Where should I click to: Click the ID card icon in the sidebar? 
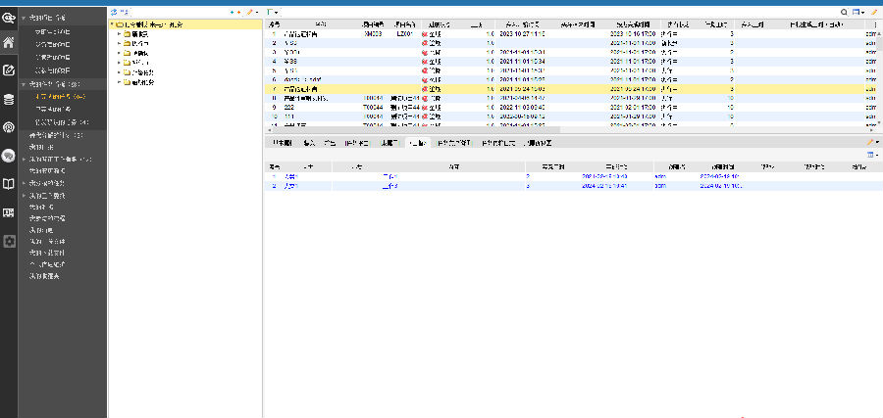9,212
